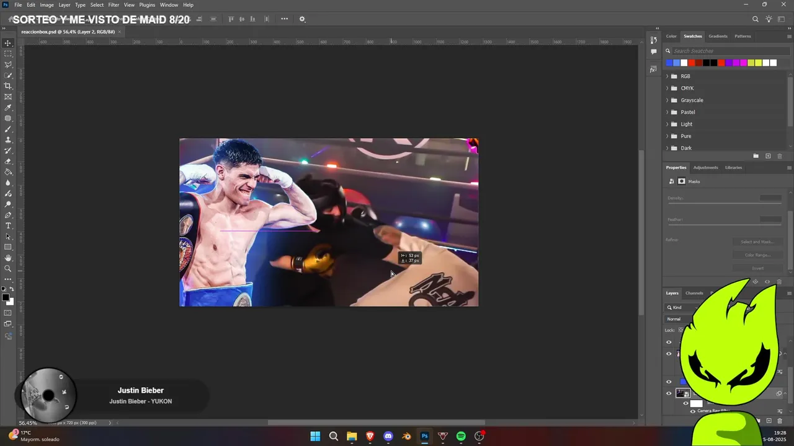Toggle visibility of the second layer
The image size is (794, 446).
669,354
